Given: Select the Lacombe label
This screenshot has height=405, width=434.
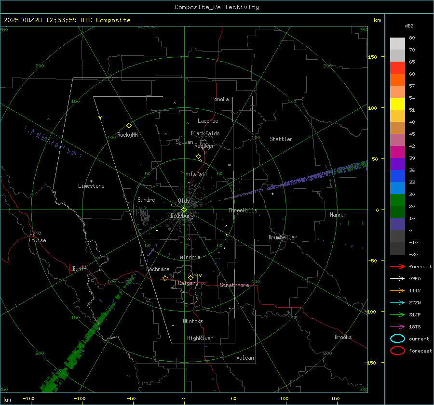Looking at the screenshot, I should (208, 121).
